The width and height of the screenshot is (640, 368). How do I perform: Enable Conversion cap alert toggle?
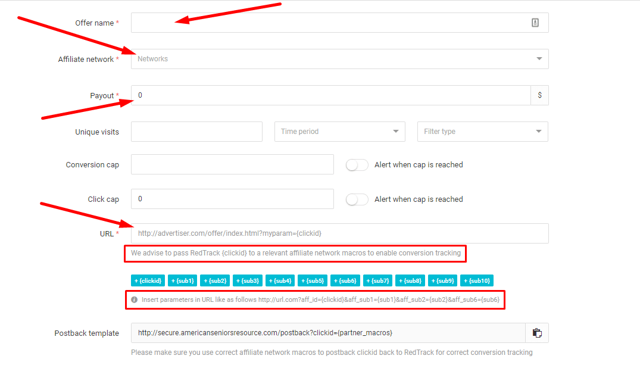point(357,165)
